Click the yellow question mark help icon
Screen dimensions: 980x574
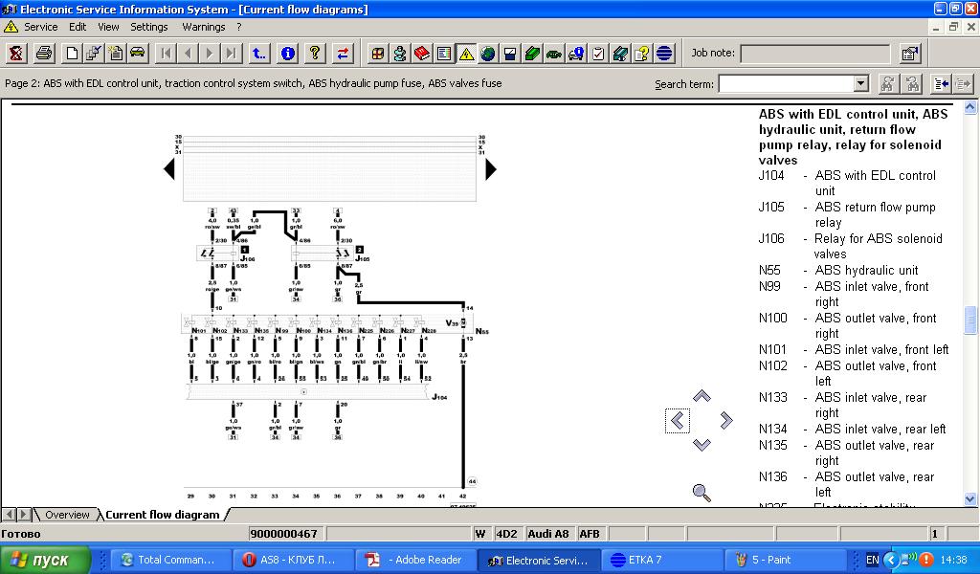coord(314,54)
